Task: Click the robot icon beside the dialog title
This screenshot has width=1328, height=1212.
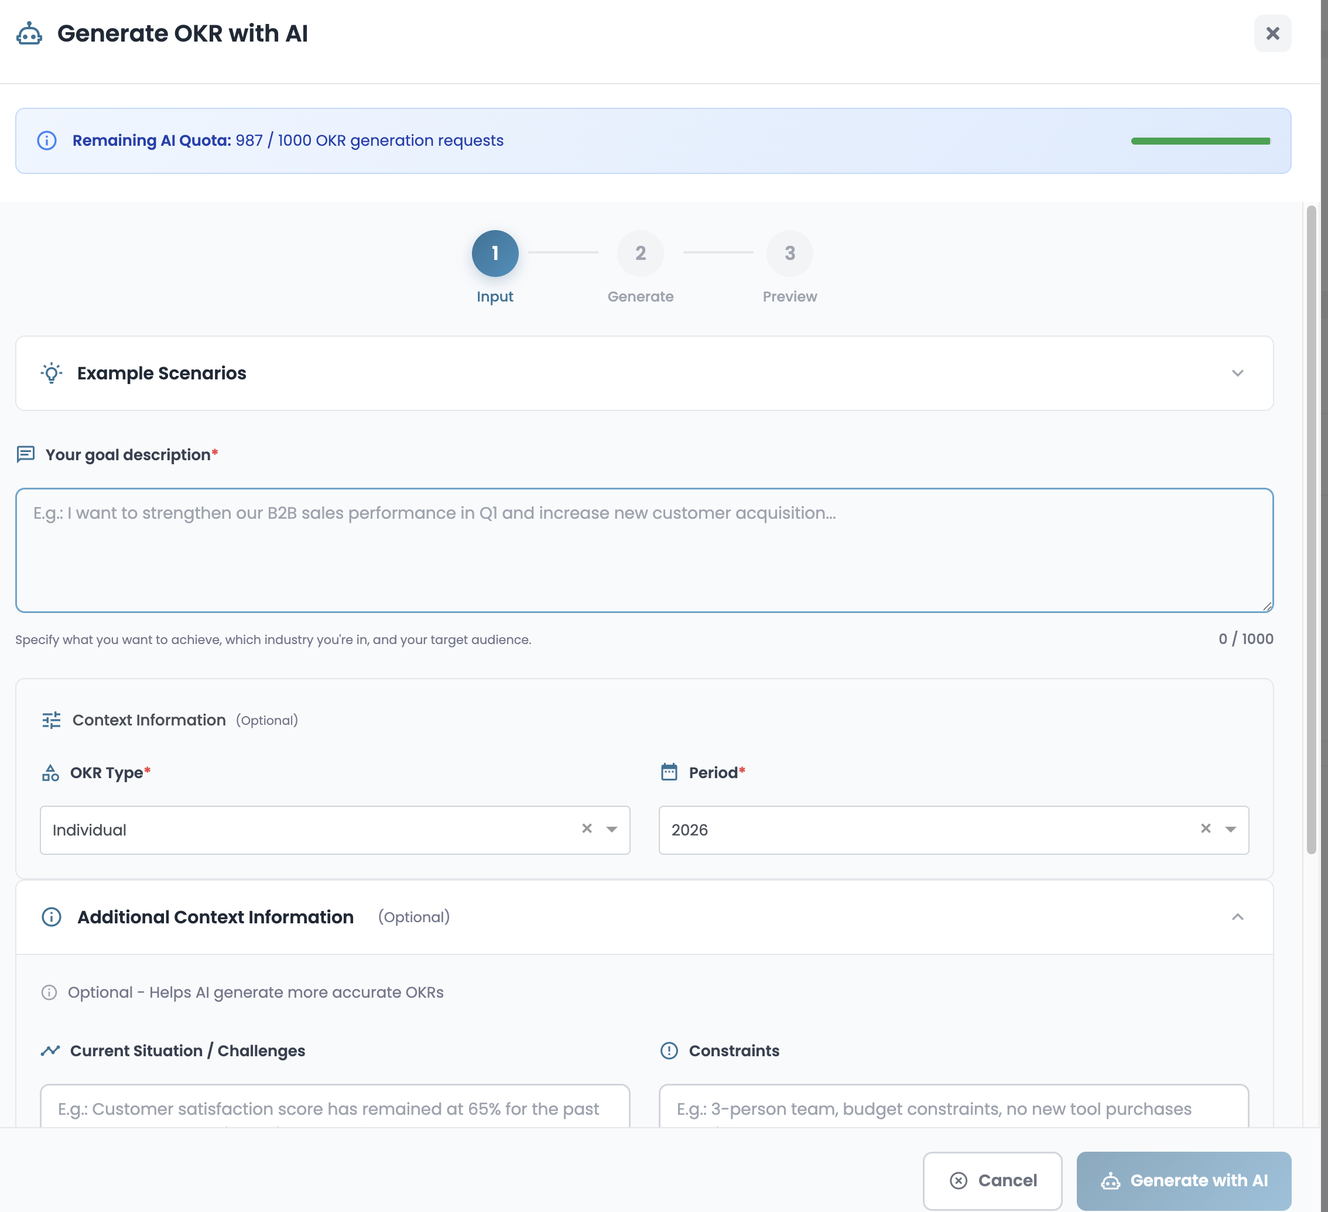Action: click(x=29, y=33)
